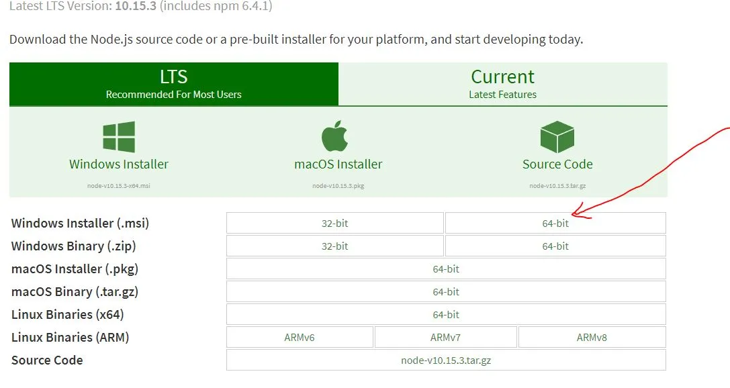This screenshot has height=388, width=730.
Task: Click the Windows Binary (.zip) row label
Action: click(x=74, y=246)
